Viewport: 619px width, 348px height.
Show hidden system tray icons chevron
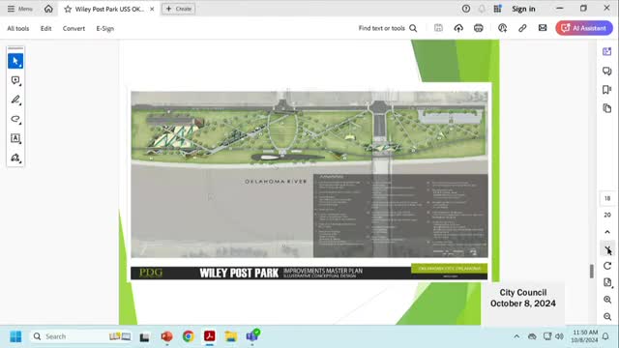pyautogui.click(x=516, y=336)
